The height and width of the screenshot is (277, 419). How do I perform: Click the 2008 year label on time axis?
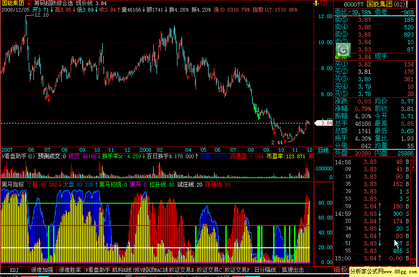coord(146,150)
